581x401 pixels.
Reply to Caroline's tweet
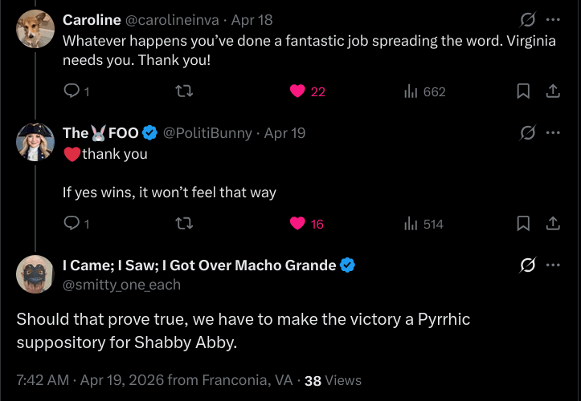coord(71,91)
